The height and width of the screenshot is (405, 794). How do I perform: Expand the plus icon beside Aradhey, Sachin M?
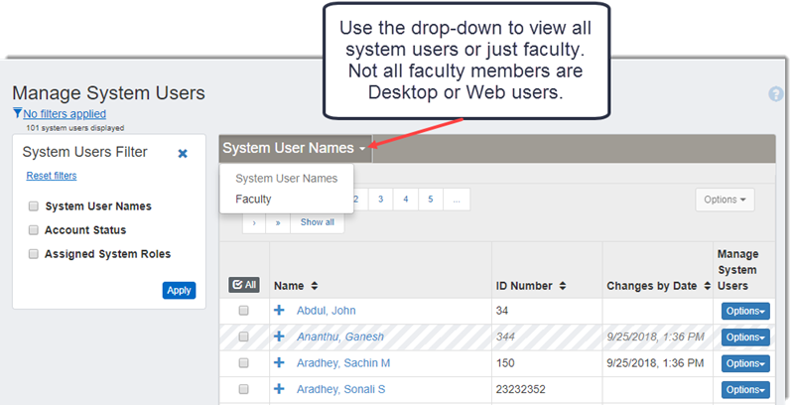pyautogui.click(x=279, y=363)
